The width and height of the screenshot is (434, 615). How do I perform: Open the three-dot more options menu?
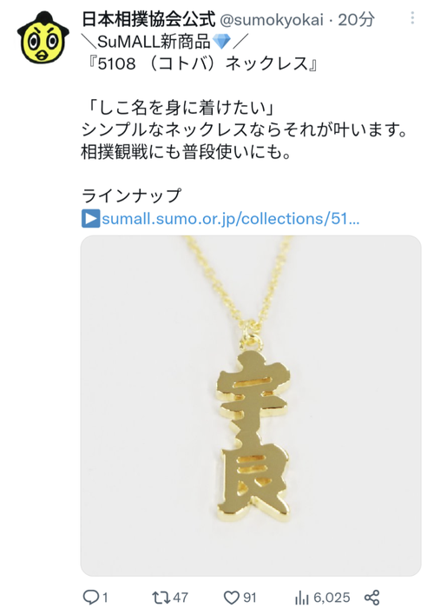click(x=412, y=18)
